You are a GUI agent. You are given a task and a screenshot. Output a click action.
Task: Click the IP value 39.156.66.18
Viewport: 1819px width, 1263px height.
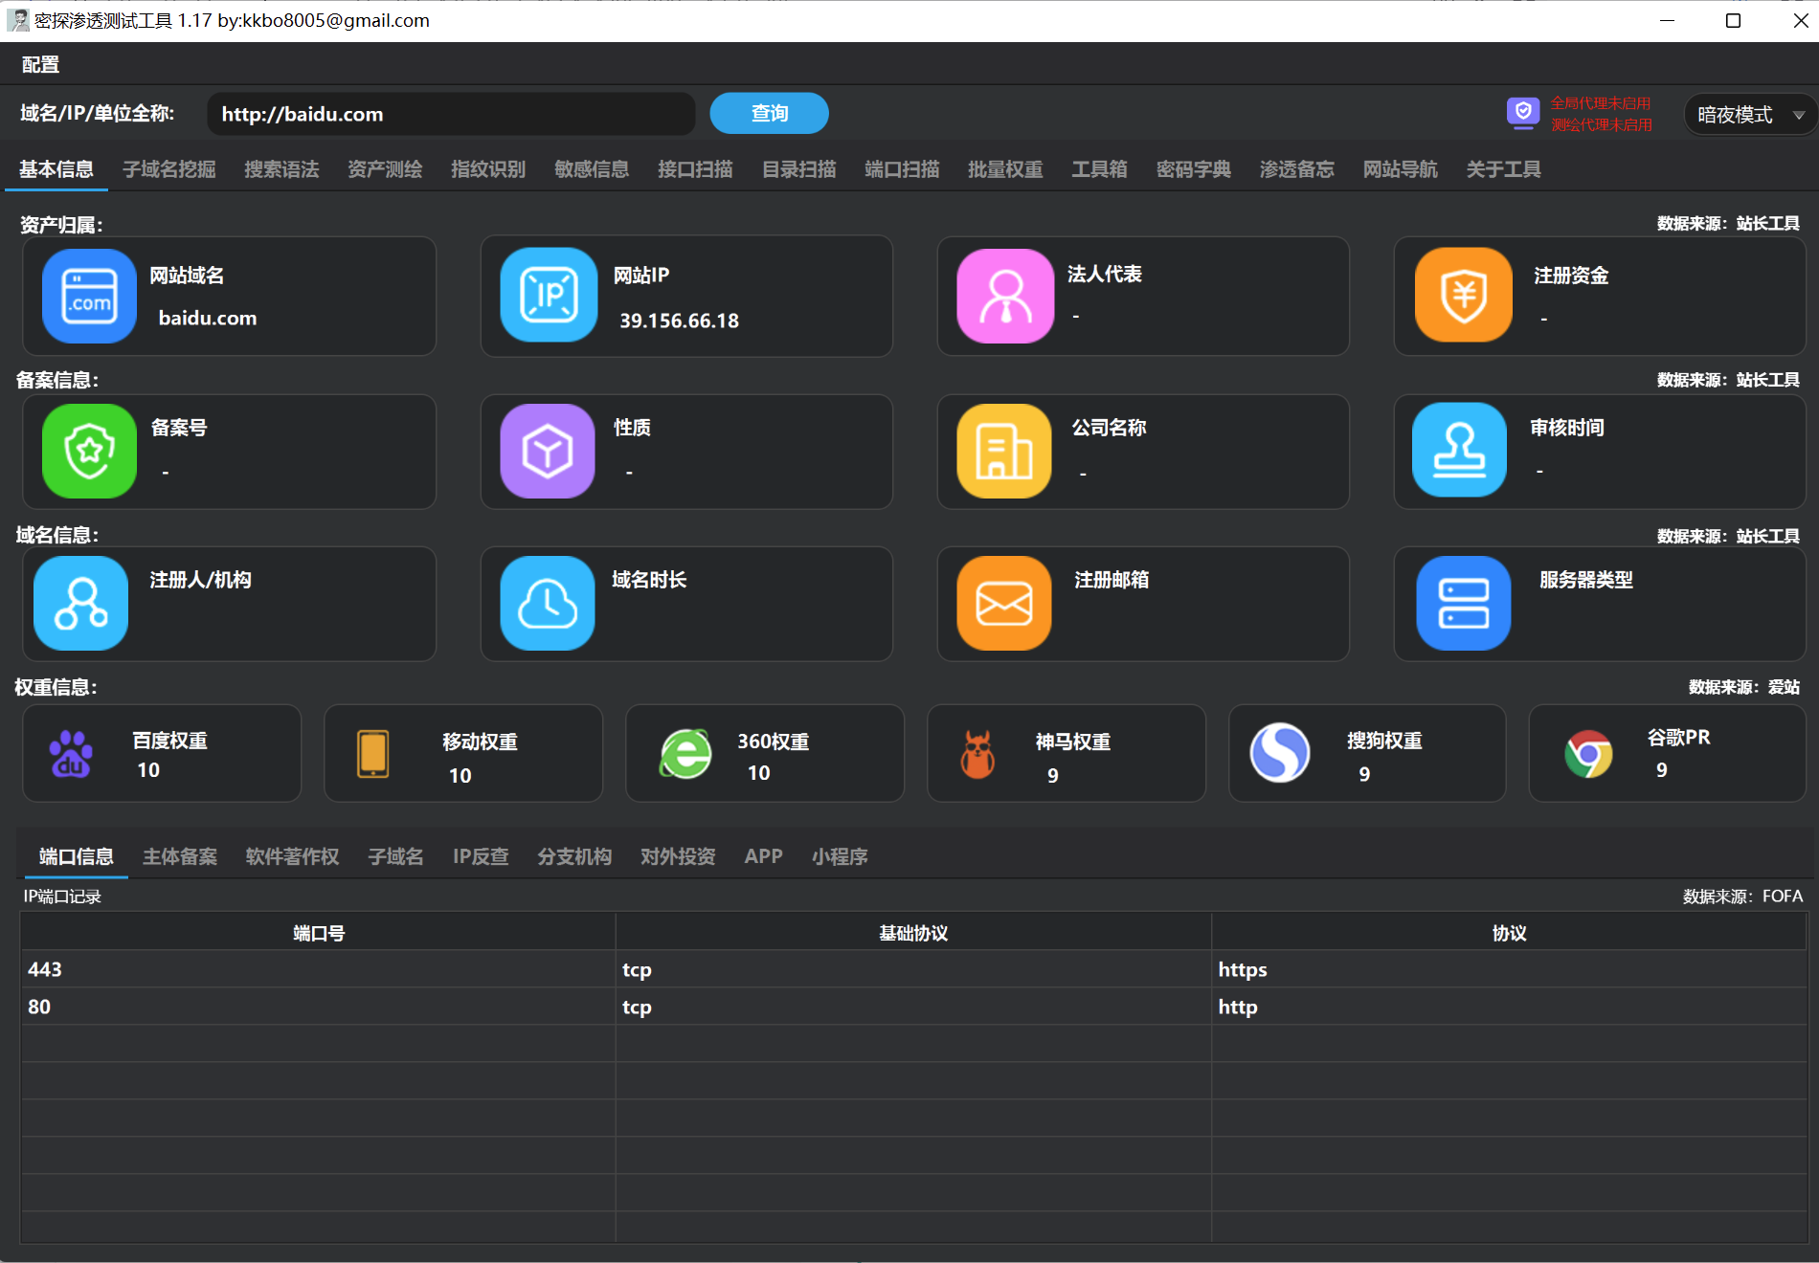click(679, 321)
